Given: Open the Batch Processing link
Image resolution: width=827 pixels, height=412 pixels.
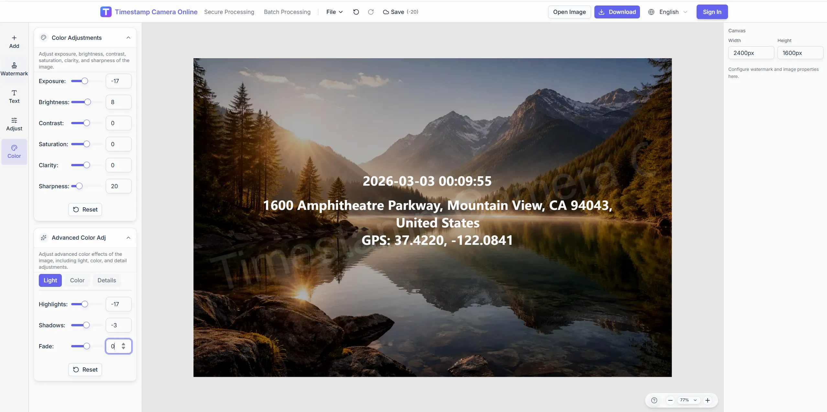Looking at the screenshot, I should 287,12.
